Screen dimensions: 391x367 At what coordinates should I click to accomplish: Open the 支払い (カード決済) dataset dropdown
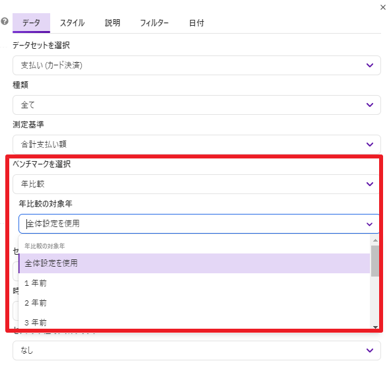(197, 65)
